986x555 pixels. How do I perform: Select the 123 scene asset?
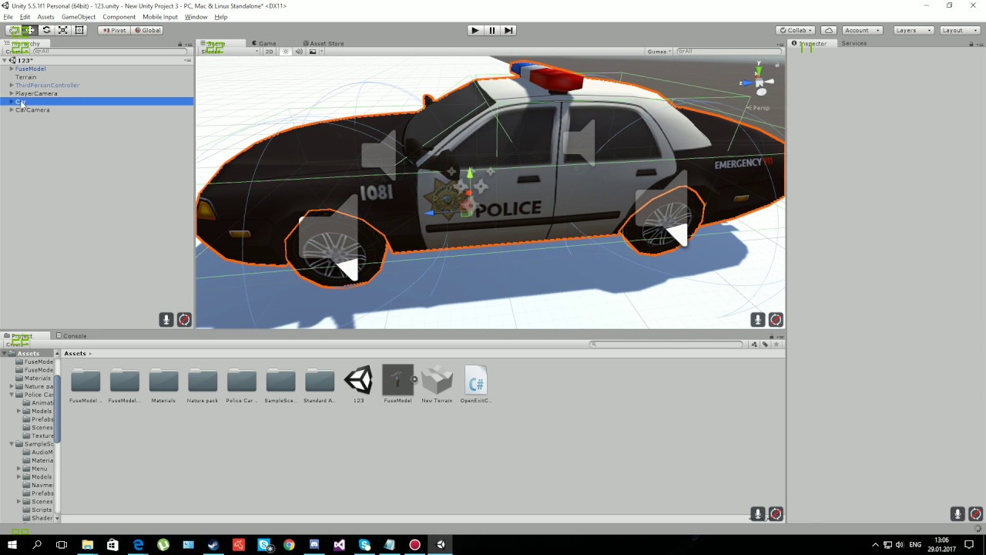tap(358, 385)
